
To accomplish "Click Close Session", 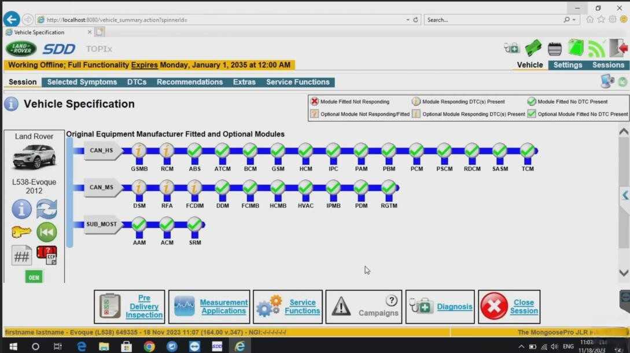I will pyautogui.click(x=509, y=307).
